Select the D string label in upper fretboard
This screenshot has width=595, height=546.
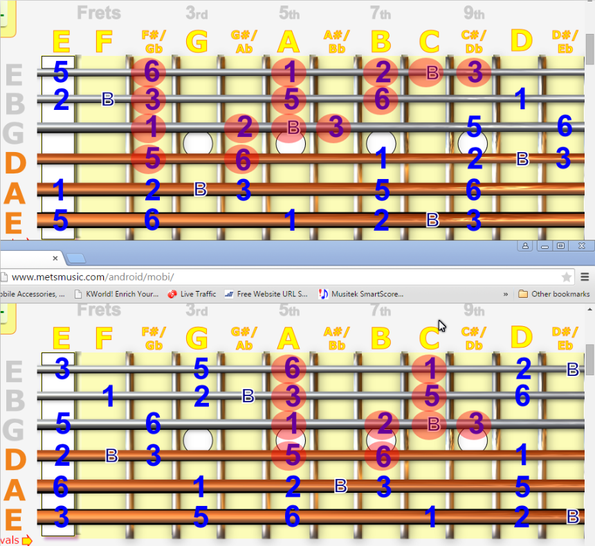pyautogui.click(x=15, y=163)
